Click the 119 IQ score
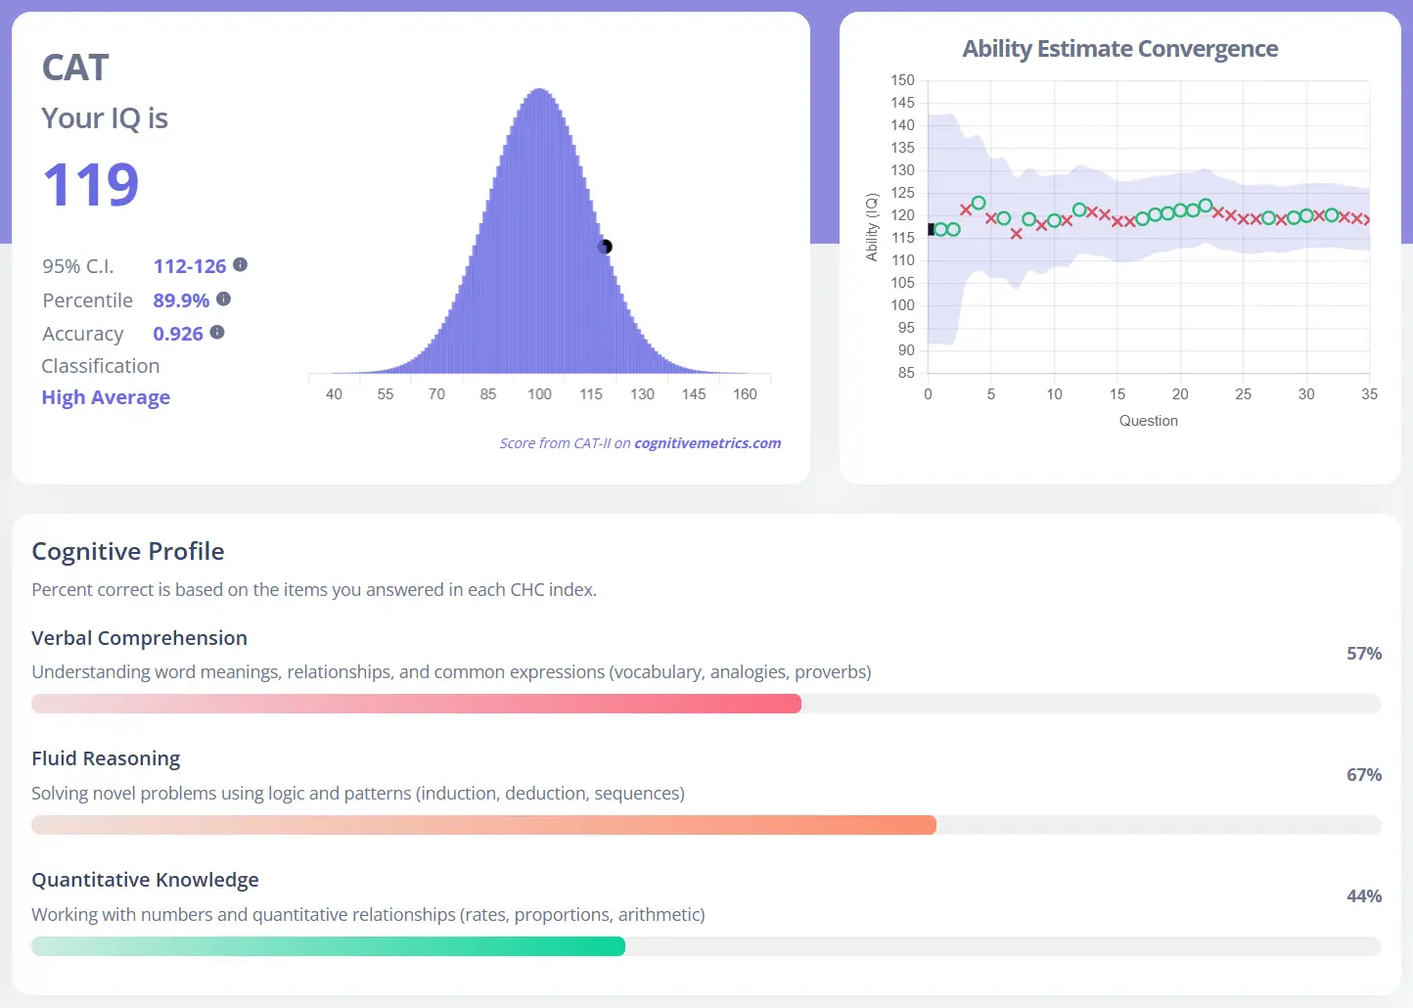The image size is (1413, 1008). (91, 185)
